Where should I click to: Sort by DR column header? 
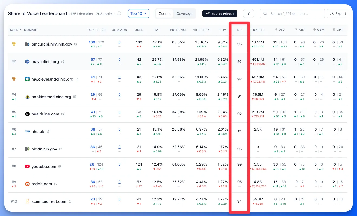coord(240,30)
